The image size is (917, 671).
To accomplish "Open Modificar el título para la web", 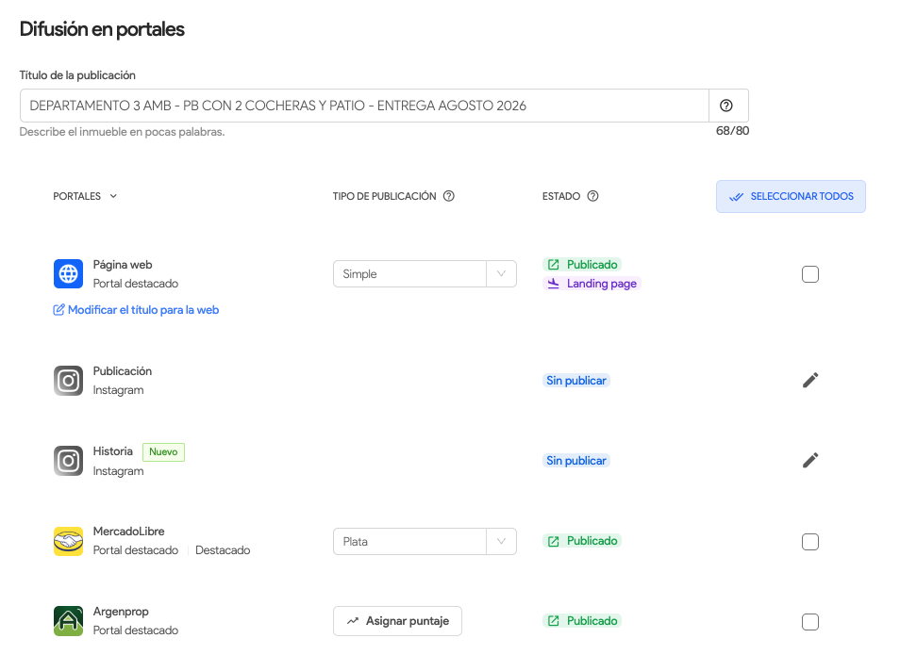I will pos(136,309).
